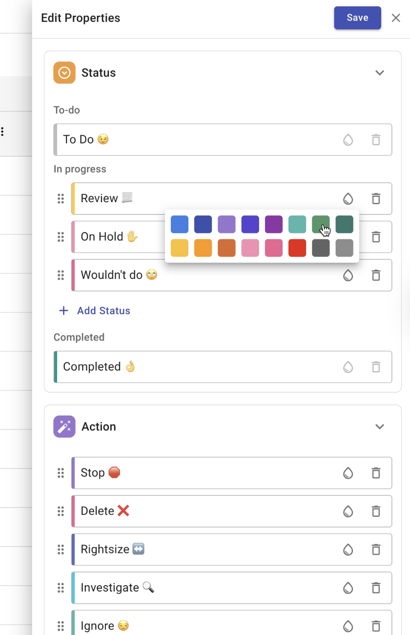Delete the Delete action option
Image resolution: width=410 pixels, height=635 pixels.
(376, 511)
